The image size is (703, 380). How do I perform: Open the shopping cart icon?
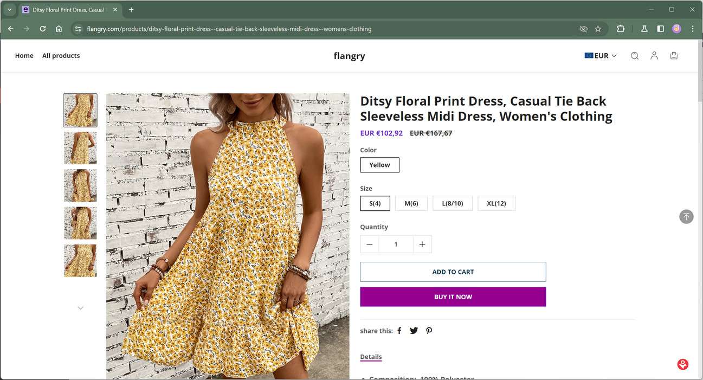point(674,56)
